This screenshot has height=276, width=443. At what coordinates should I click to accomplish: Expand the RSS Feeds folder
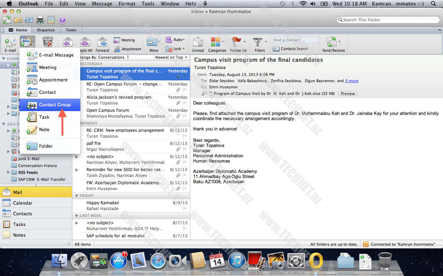[x=9, y=172]
